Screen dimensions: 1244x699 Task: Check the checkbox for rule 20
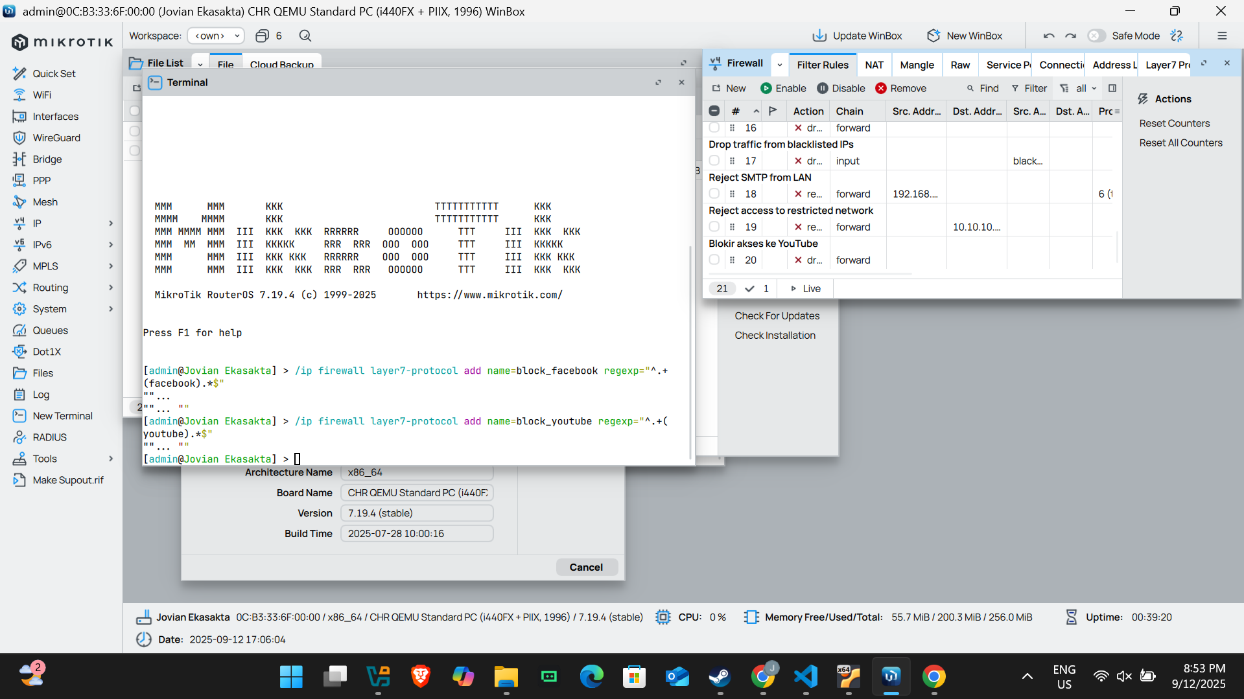[714, 260]
